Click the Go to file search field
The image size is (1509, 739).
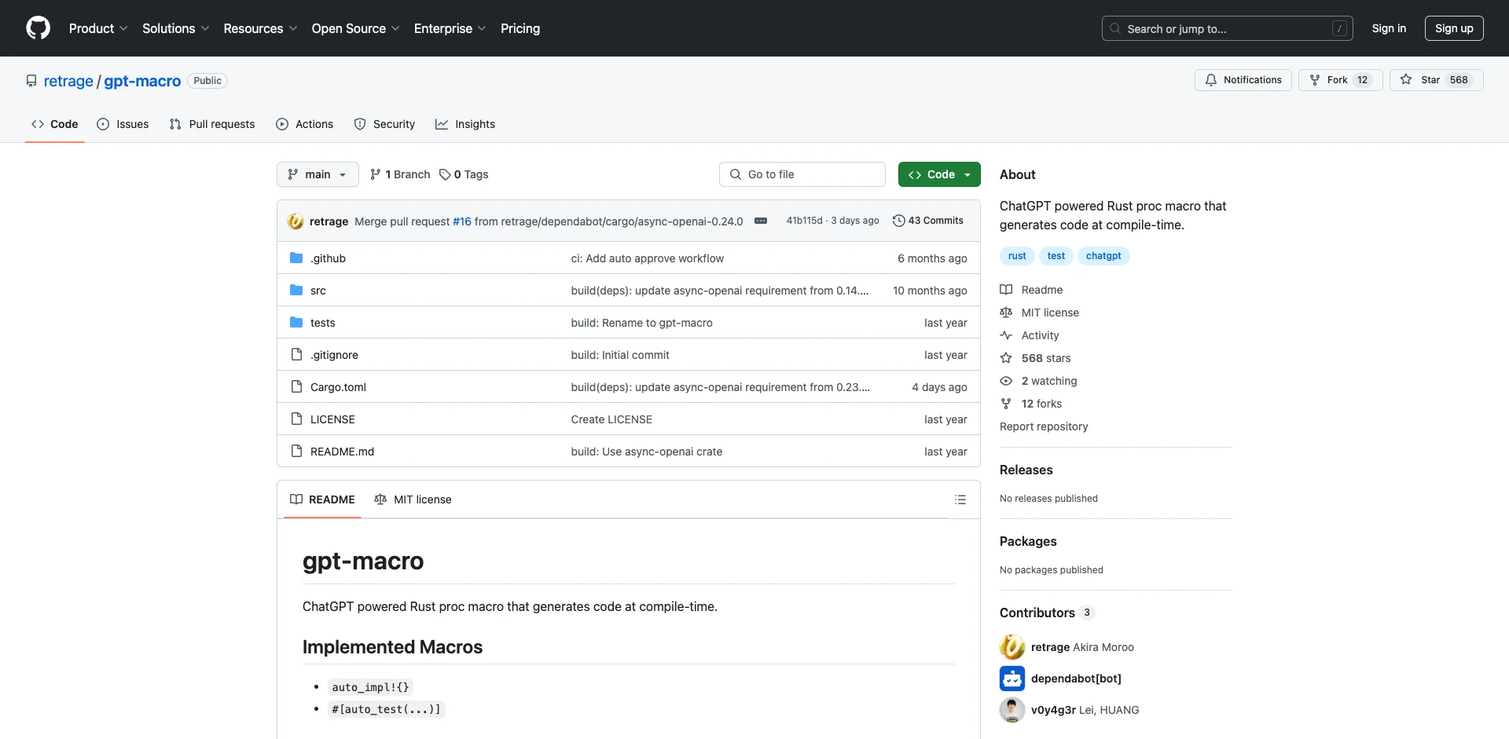(802, 174)
